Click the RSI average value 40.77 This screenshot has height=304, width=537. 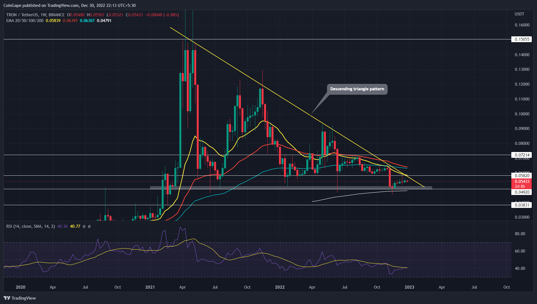click(x=75, y=226)
